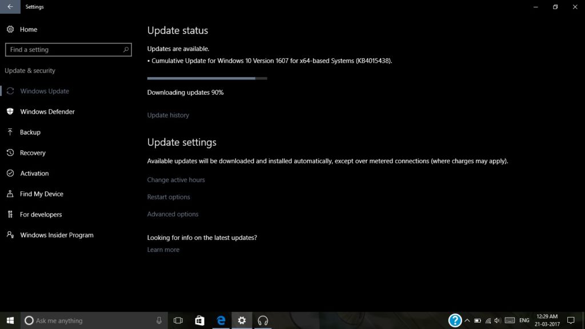Click the Recovery clock icon
585x329 pixels.
[x=10, y=153]
